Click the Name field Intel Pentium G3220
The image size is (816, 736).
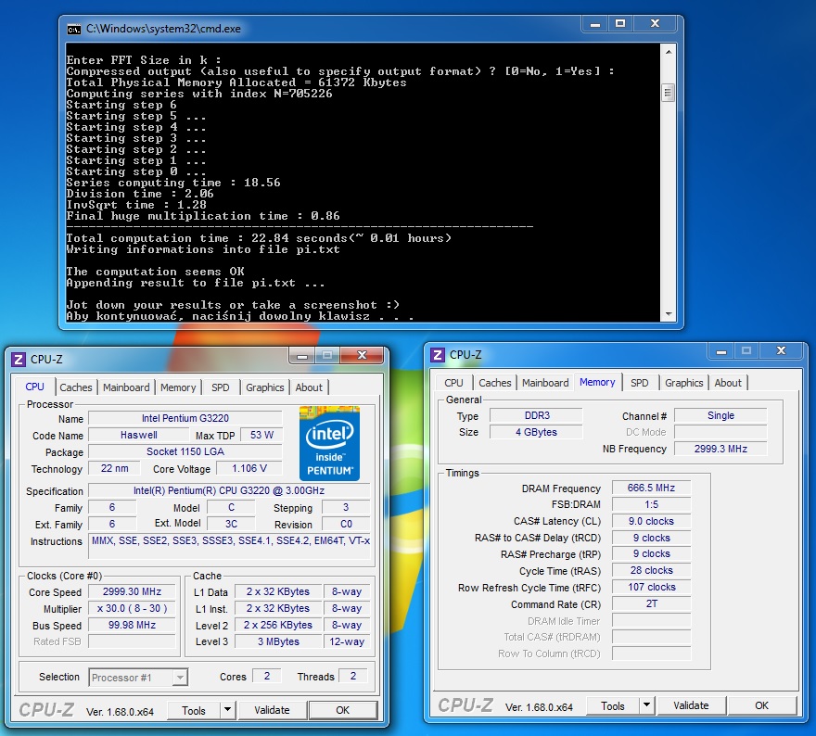tap(185, 418)
